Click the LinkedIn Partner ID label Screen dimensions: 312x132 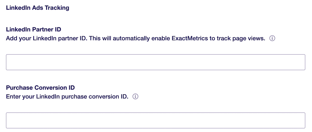pyautogui.click(x=34, y=29)
